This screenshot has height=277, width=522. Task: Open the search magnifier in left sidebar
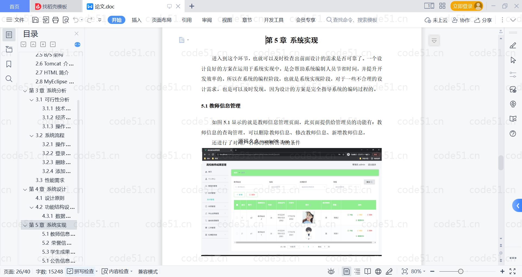pyautogui.click(x=9, y=79)
